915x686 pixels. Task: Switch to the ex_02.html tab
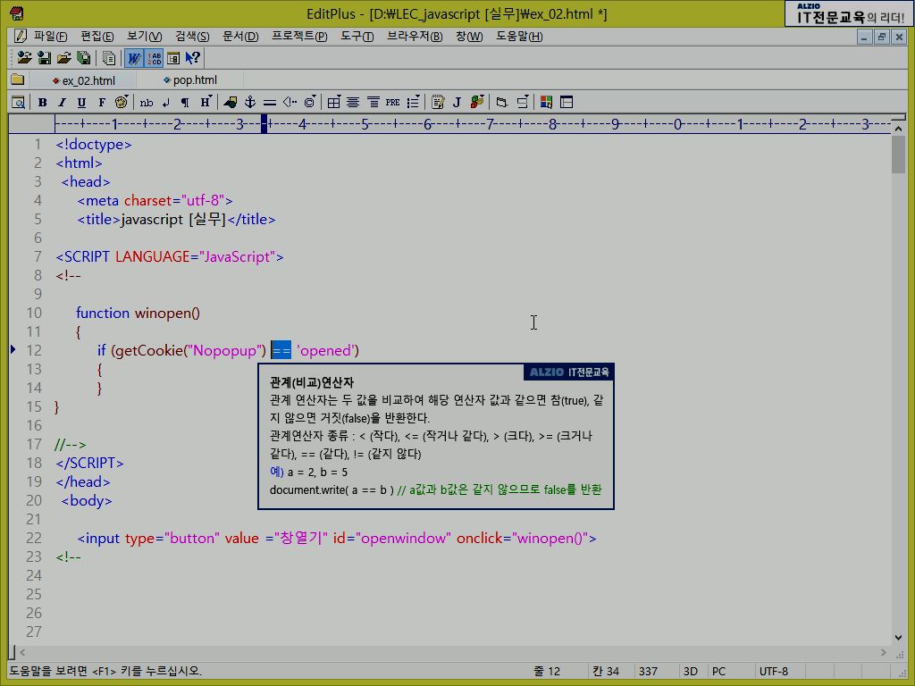(x=83, y=80)
